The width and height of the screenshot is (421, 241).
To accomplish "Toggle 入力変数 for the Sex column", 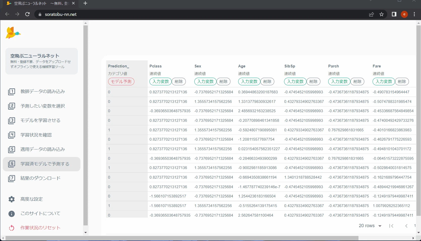I will pyautogui.click(x=205, y=82).
